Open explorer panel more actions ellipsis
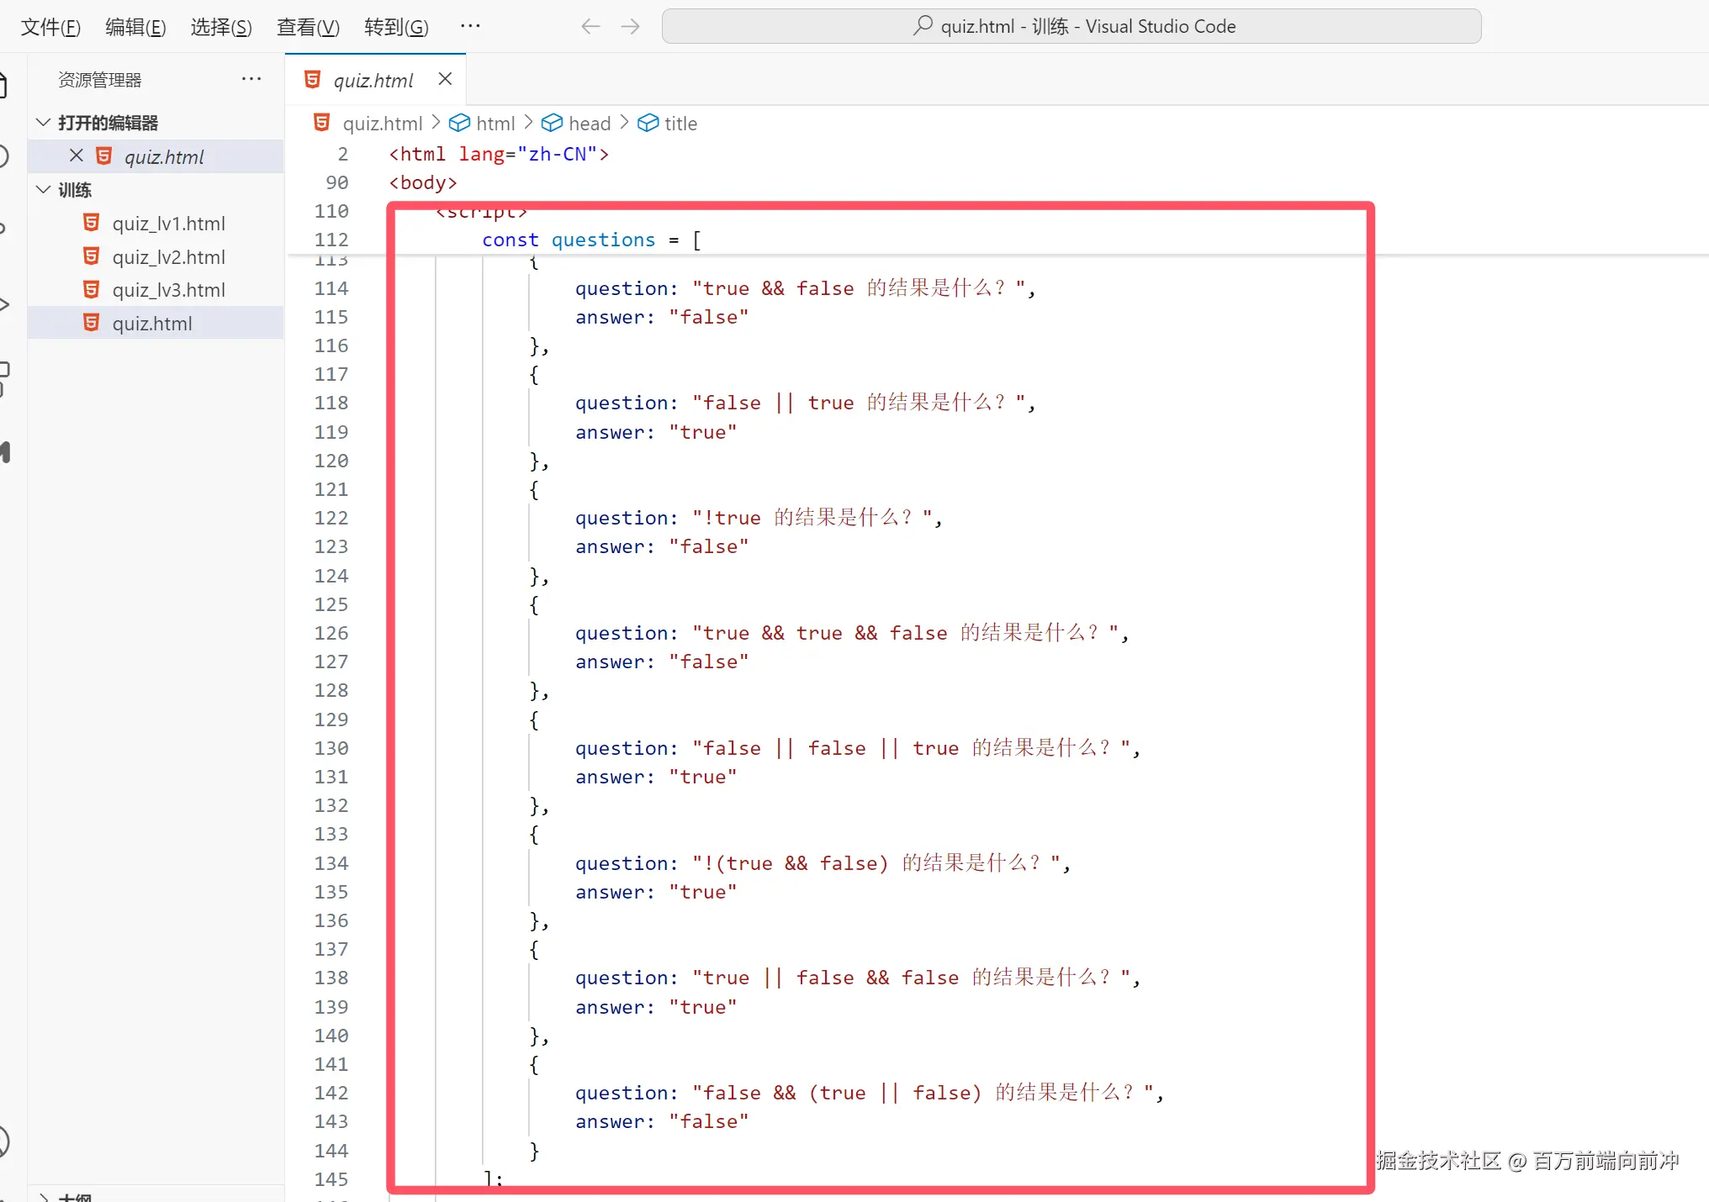The image size is (1709, 1202). click(x=251, y=79)
